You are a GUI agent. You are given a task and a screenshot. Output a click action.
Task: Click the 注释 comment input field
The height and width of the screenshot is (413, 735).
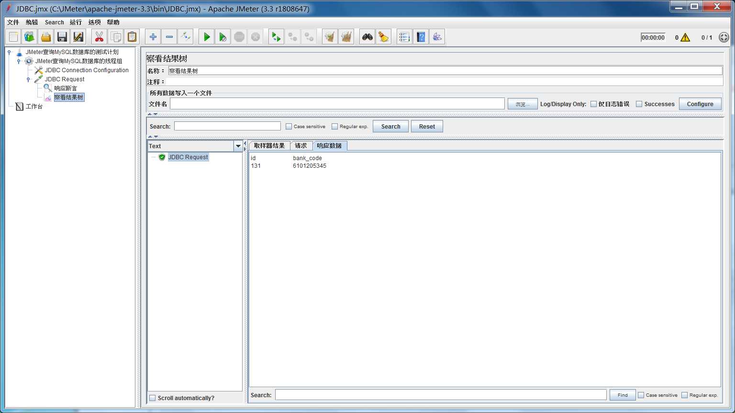coord(445,82)
